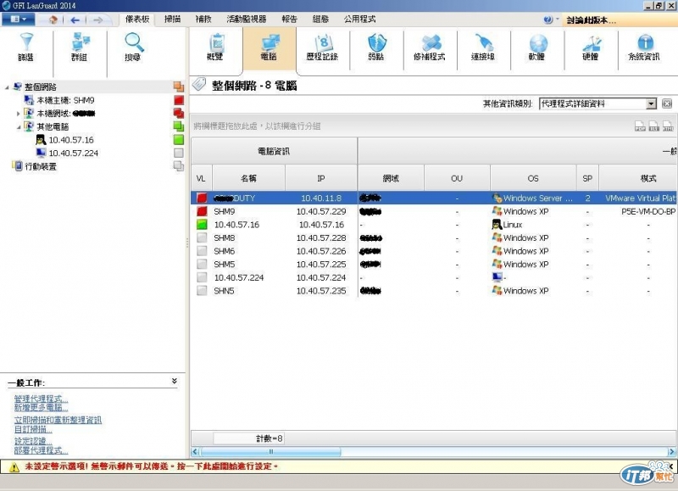Click the 討論此版本 button
This screenshot has height=491, width=678.
click(x=620, y=20)
